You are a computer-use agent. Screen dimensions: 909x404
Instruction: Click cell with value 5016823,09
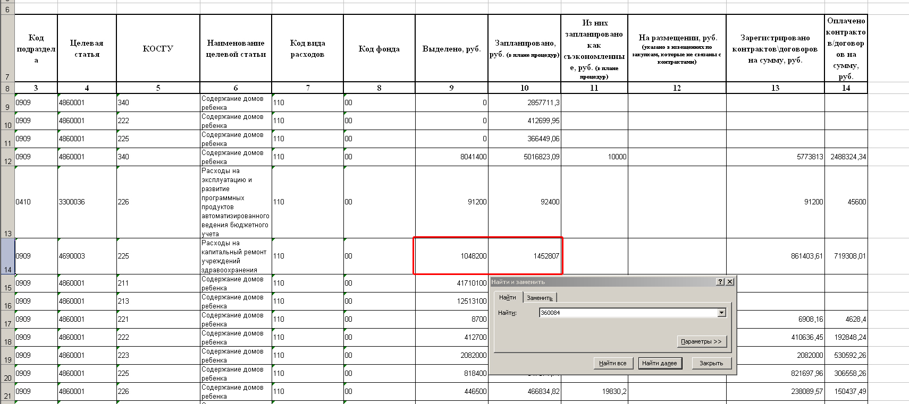(x=525, y=157)
